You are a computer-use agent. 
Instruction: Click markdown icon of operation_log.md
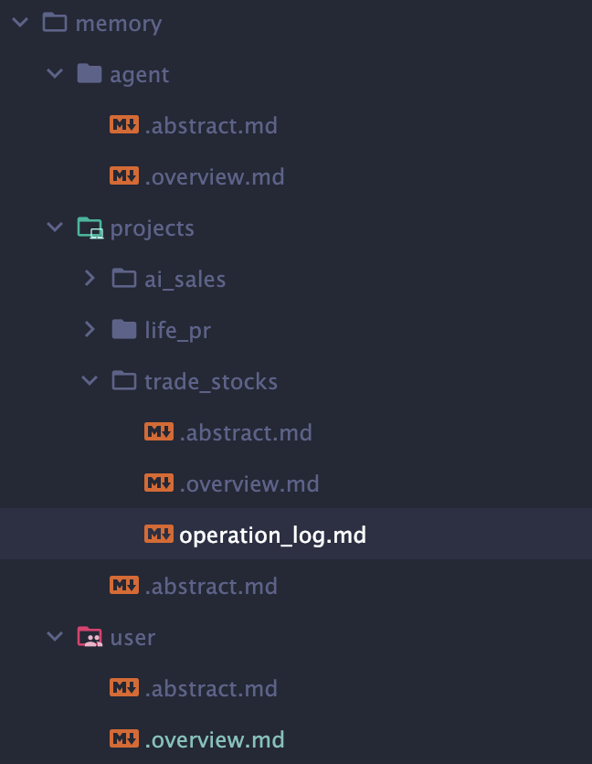point(159,534)
